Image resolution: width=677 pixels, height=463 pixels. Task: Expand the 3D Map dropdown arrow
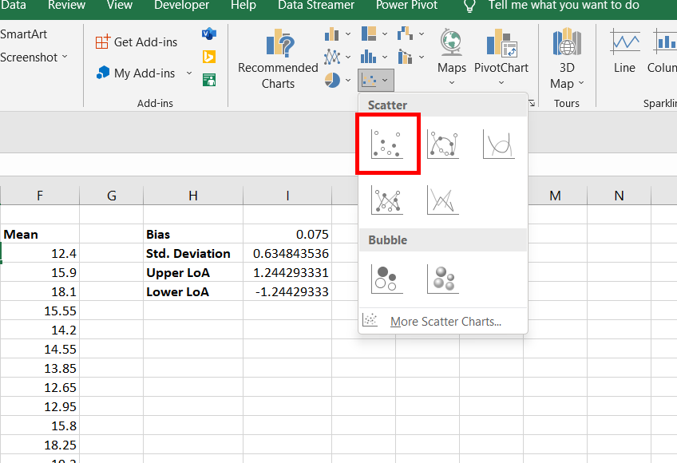580,82
